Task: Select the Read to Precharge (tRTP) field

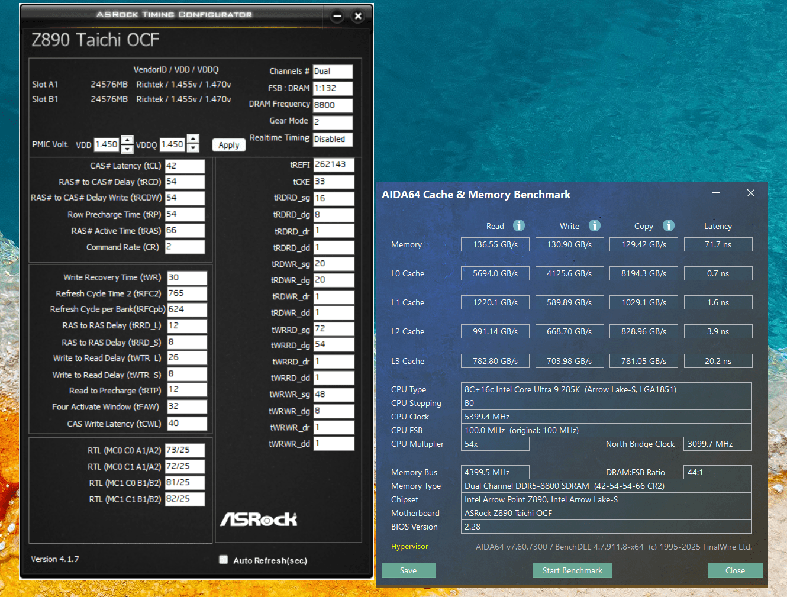Action: point(187,390)
